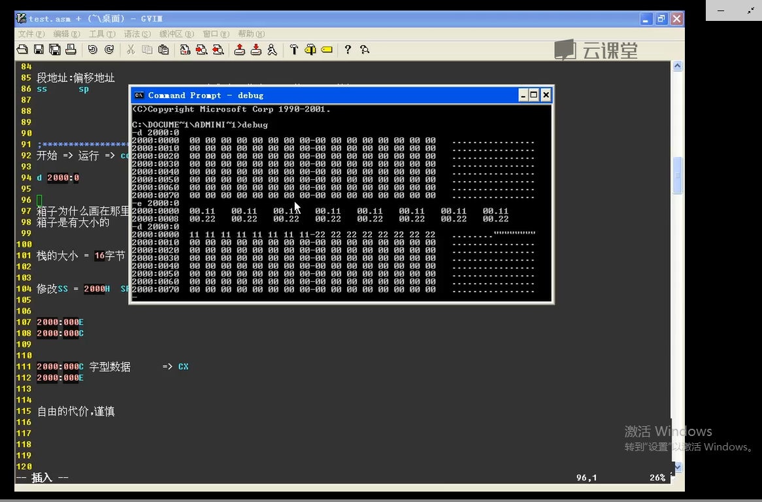Open the 工具(T) menu
The image size is (762, 502).
[102, 34]
